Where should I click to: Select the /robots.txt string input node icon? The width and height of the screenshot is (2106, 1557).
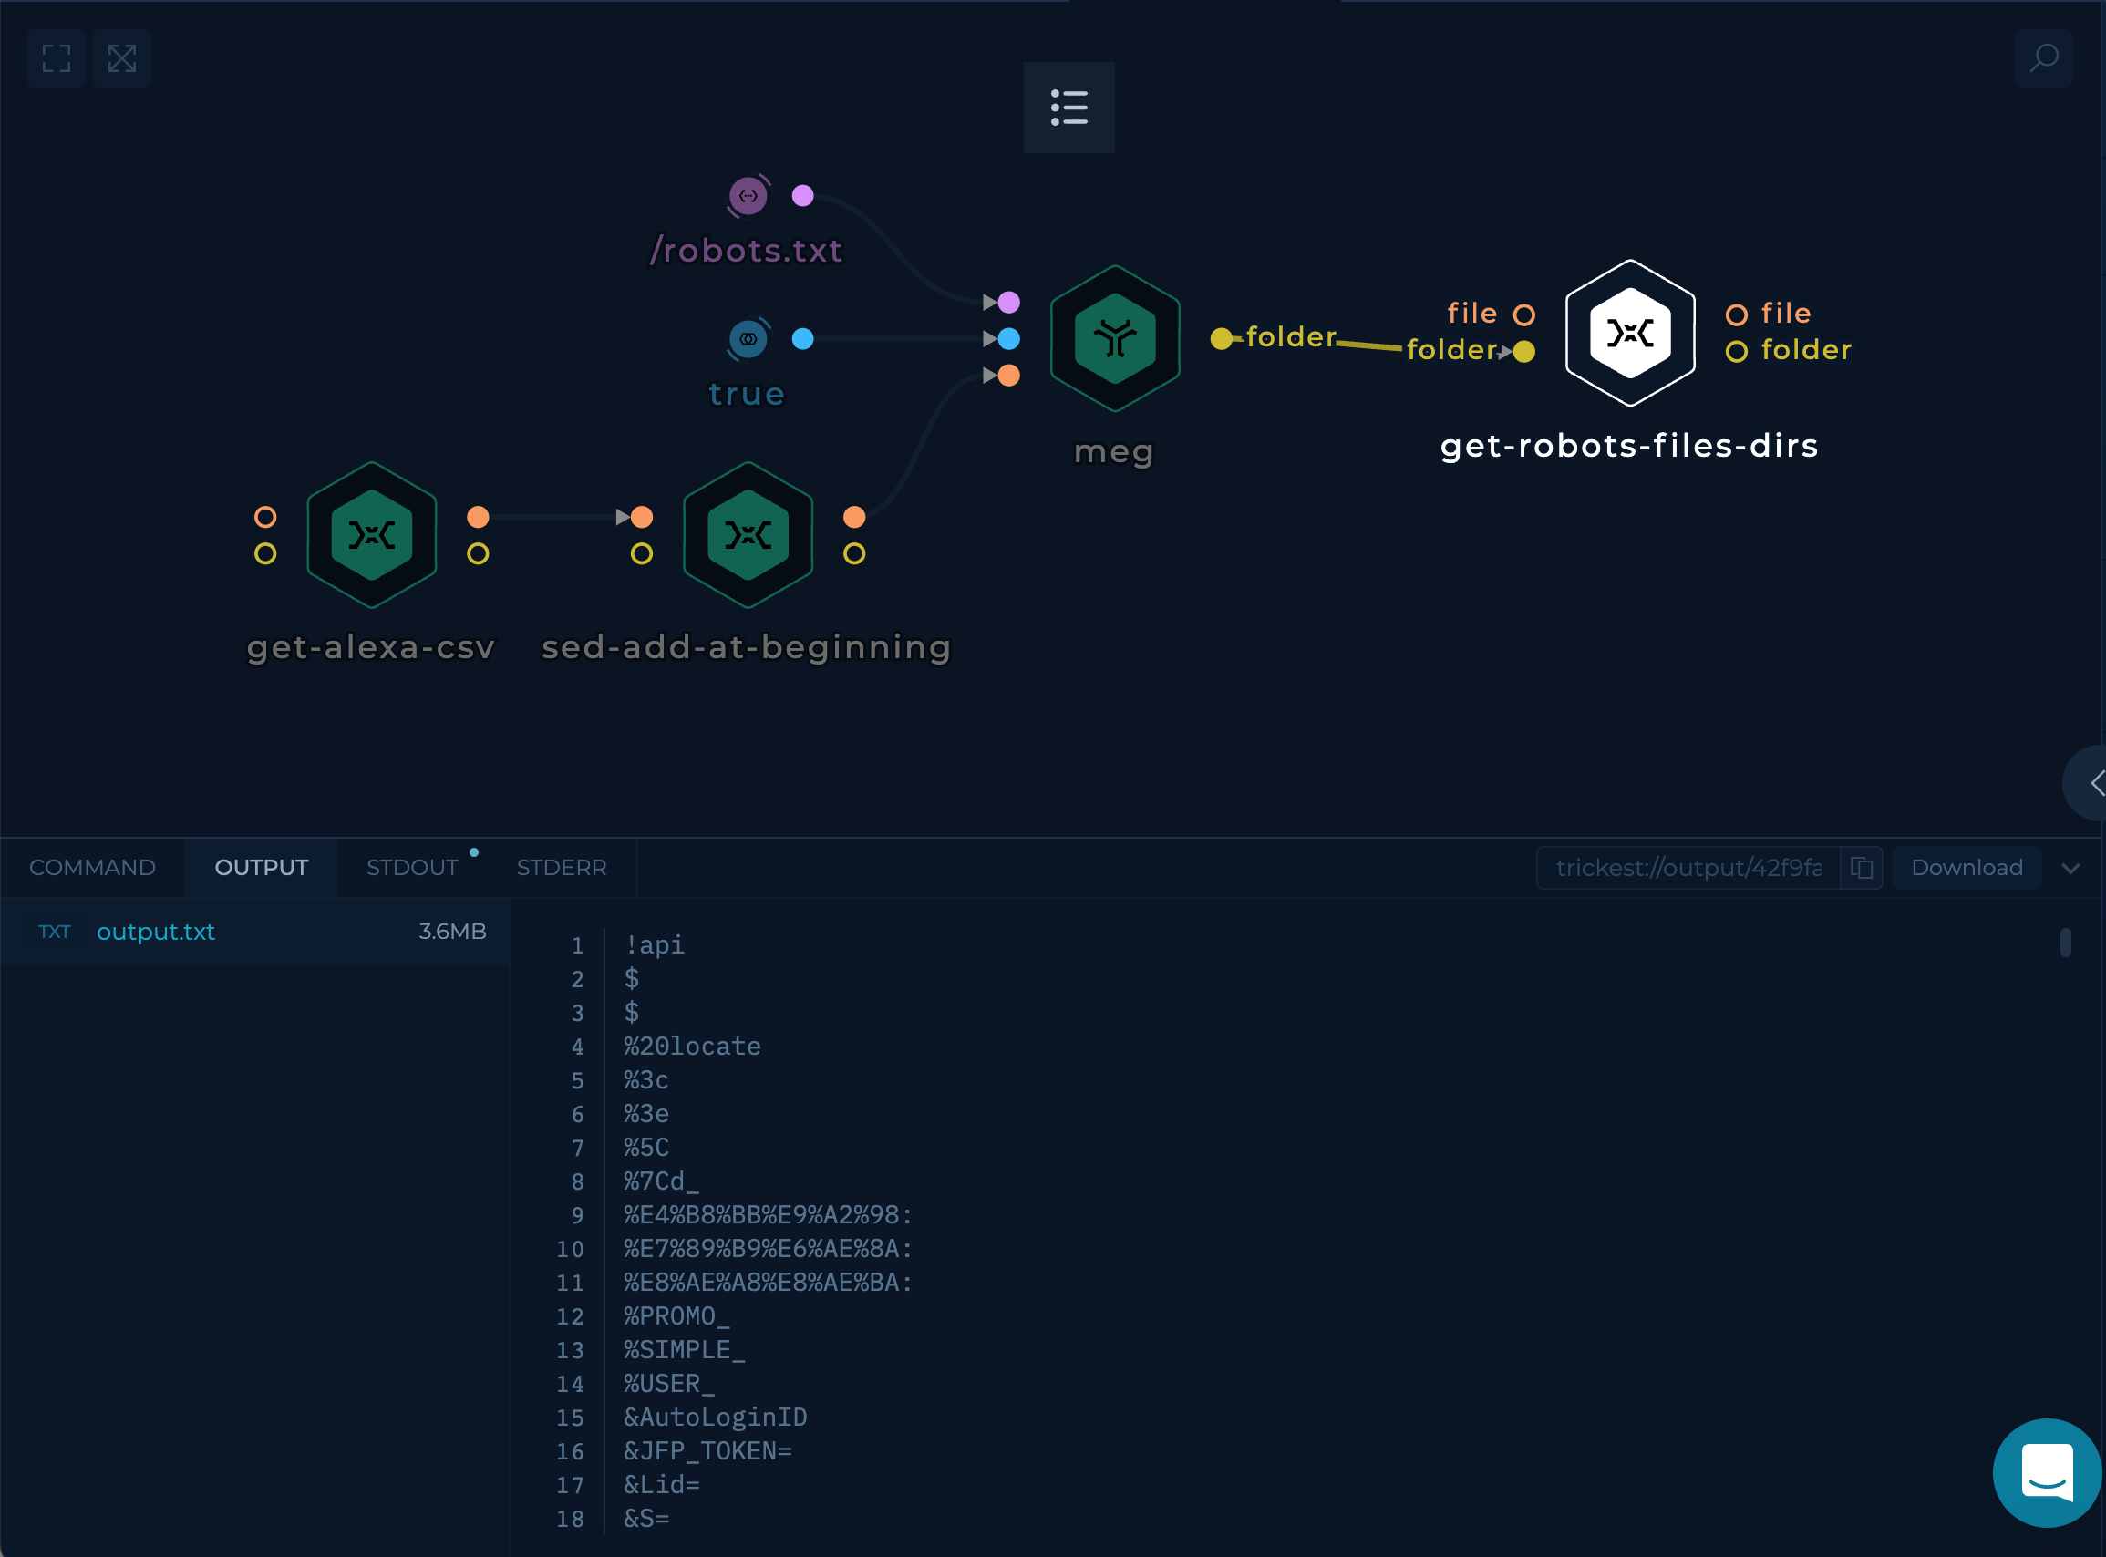(x=748, y=196)
